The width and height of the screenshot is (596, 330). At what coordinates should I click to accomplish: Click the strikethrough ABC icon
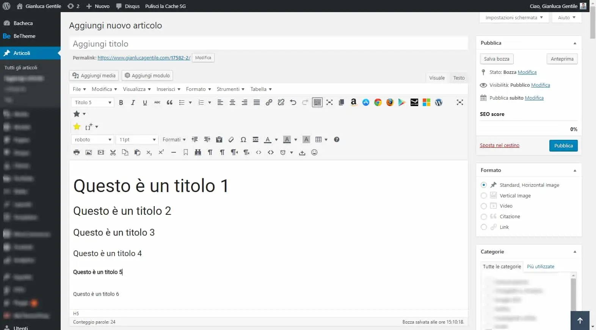157,103
